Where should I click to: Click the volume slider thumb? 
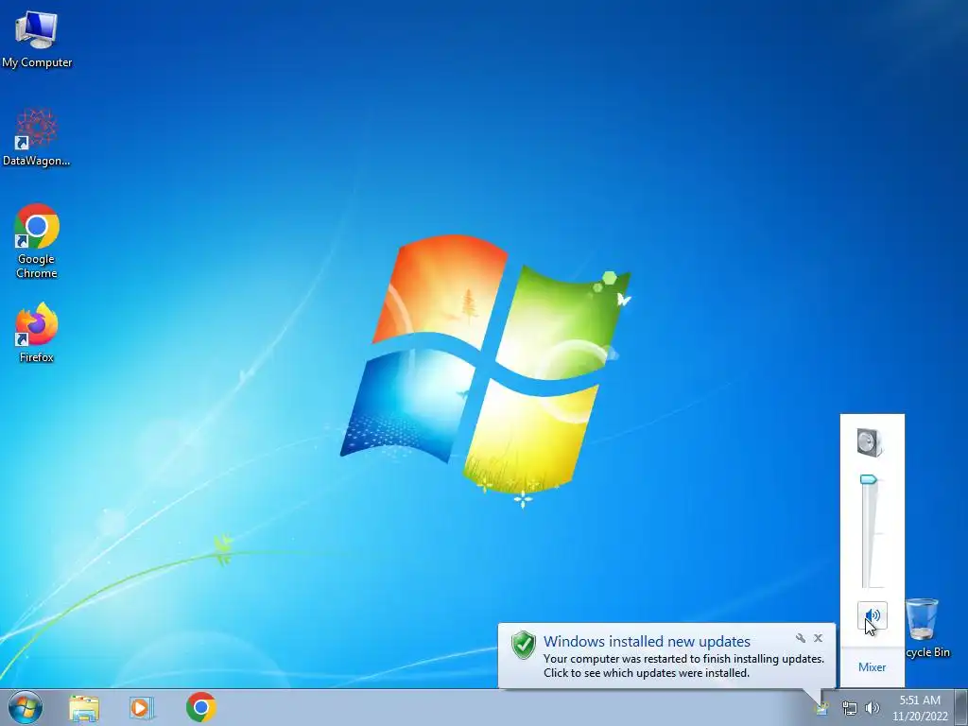[869, 479]
